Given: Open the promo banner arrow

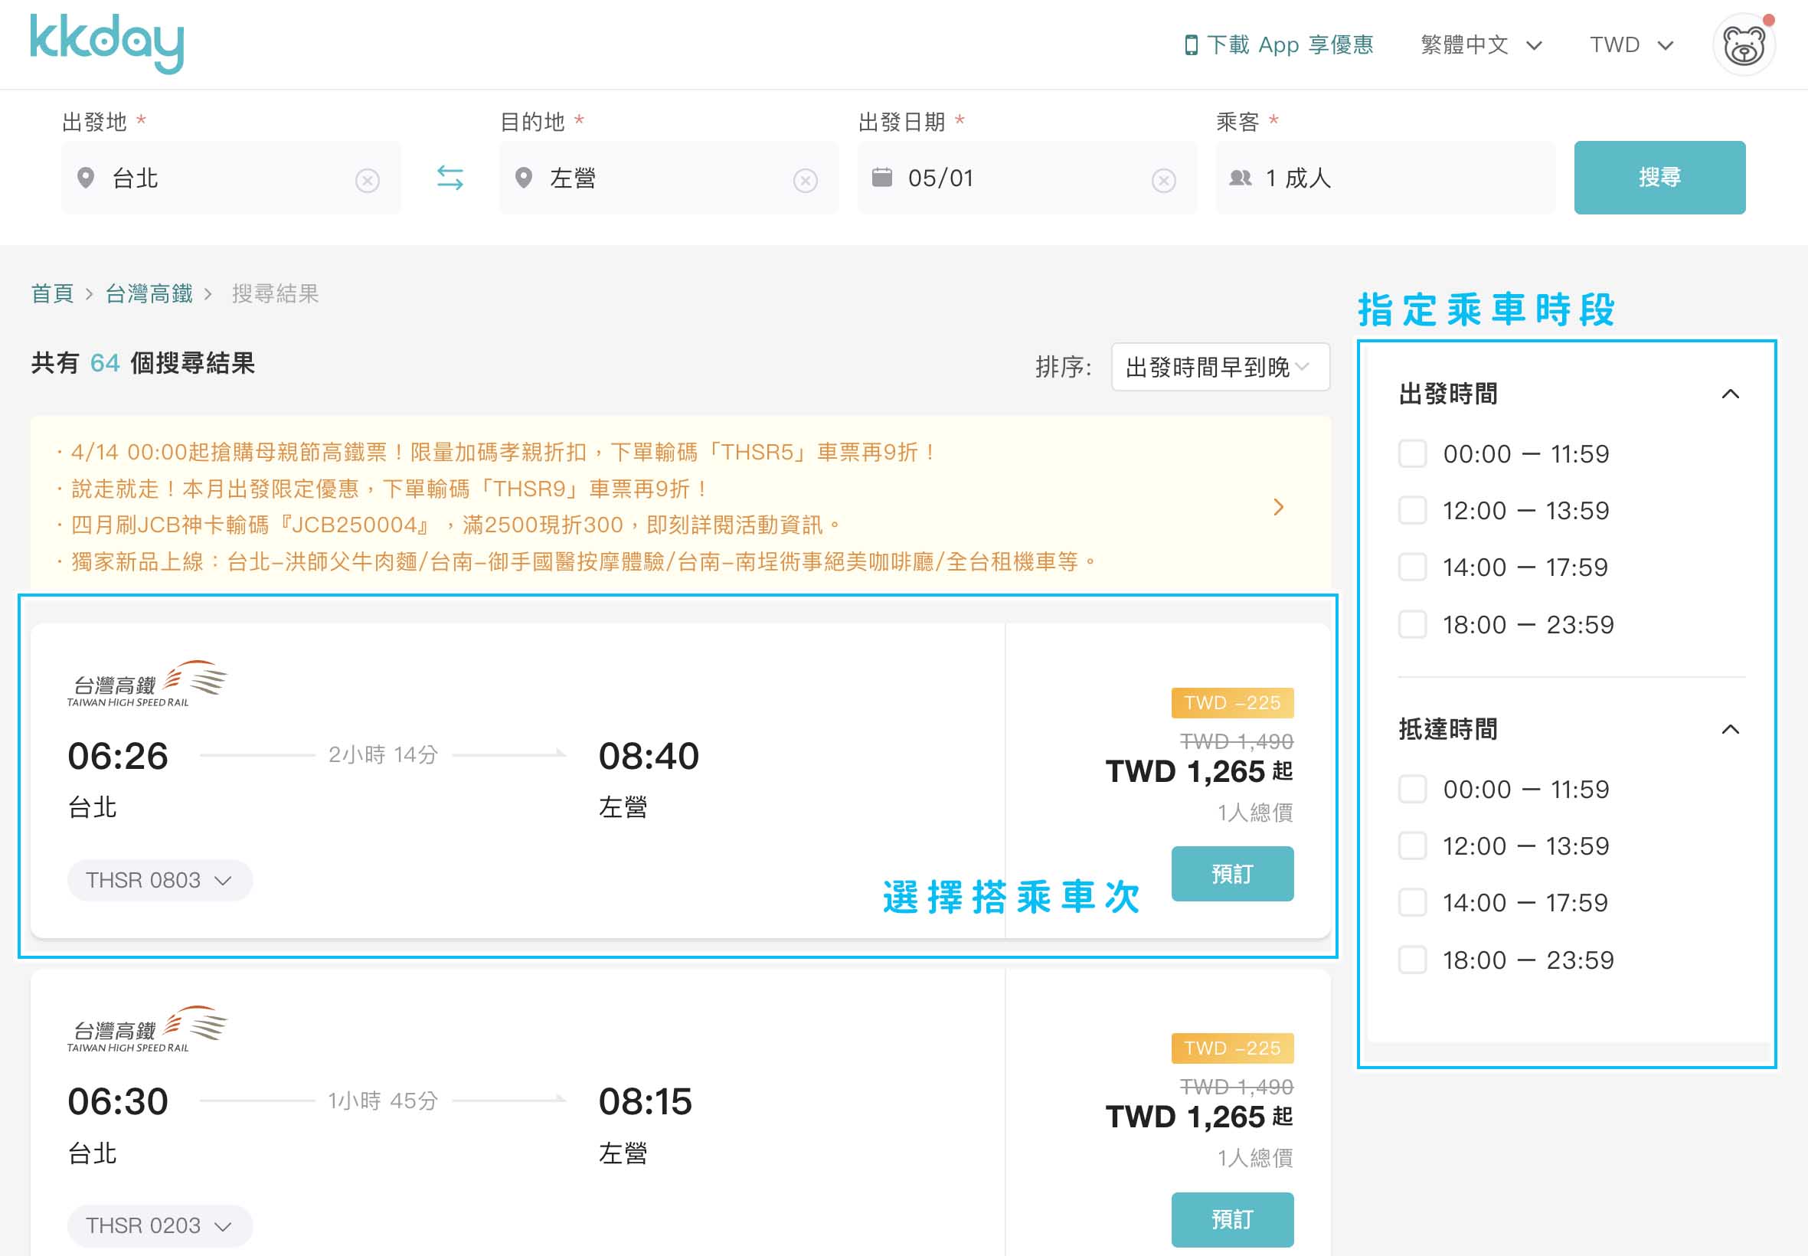Looking at the screenshot, I should point(1279,507).
